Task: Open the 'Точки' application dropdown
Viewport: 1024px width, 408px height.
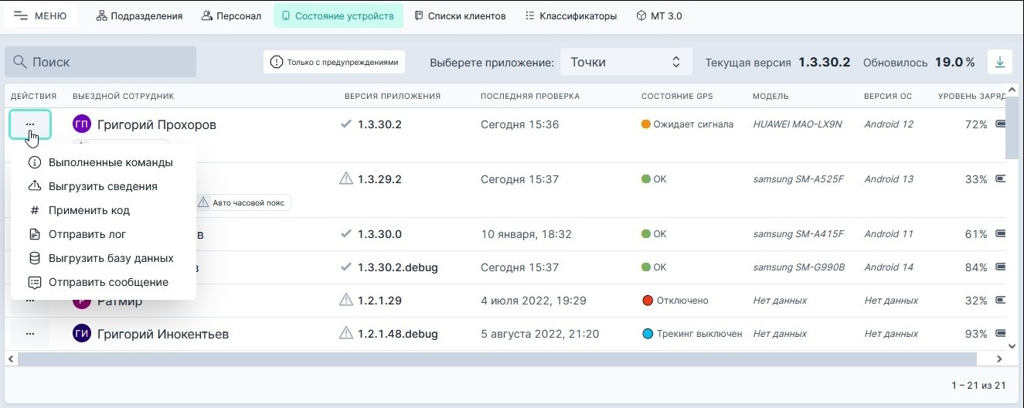Action: tap(625, 63)
